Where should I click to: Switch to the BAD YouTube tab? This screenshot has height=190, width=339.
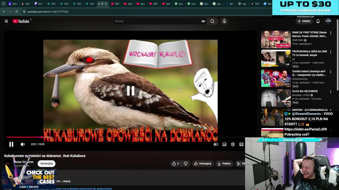pos(115,4)
